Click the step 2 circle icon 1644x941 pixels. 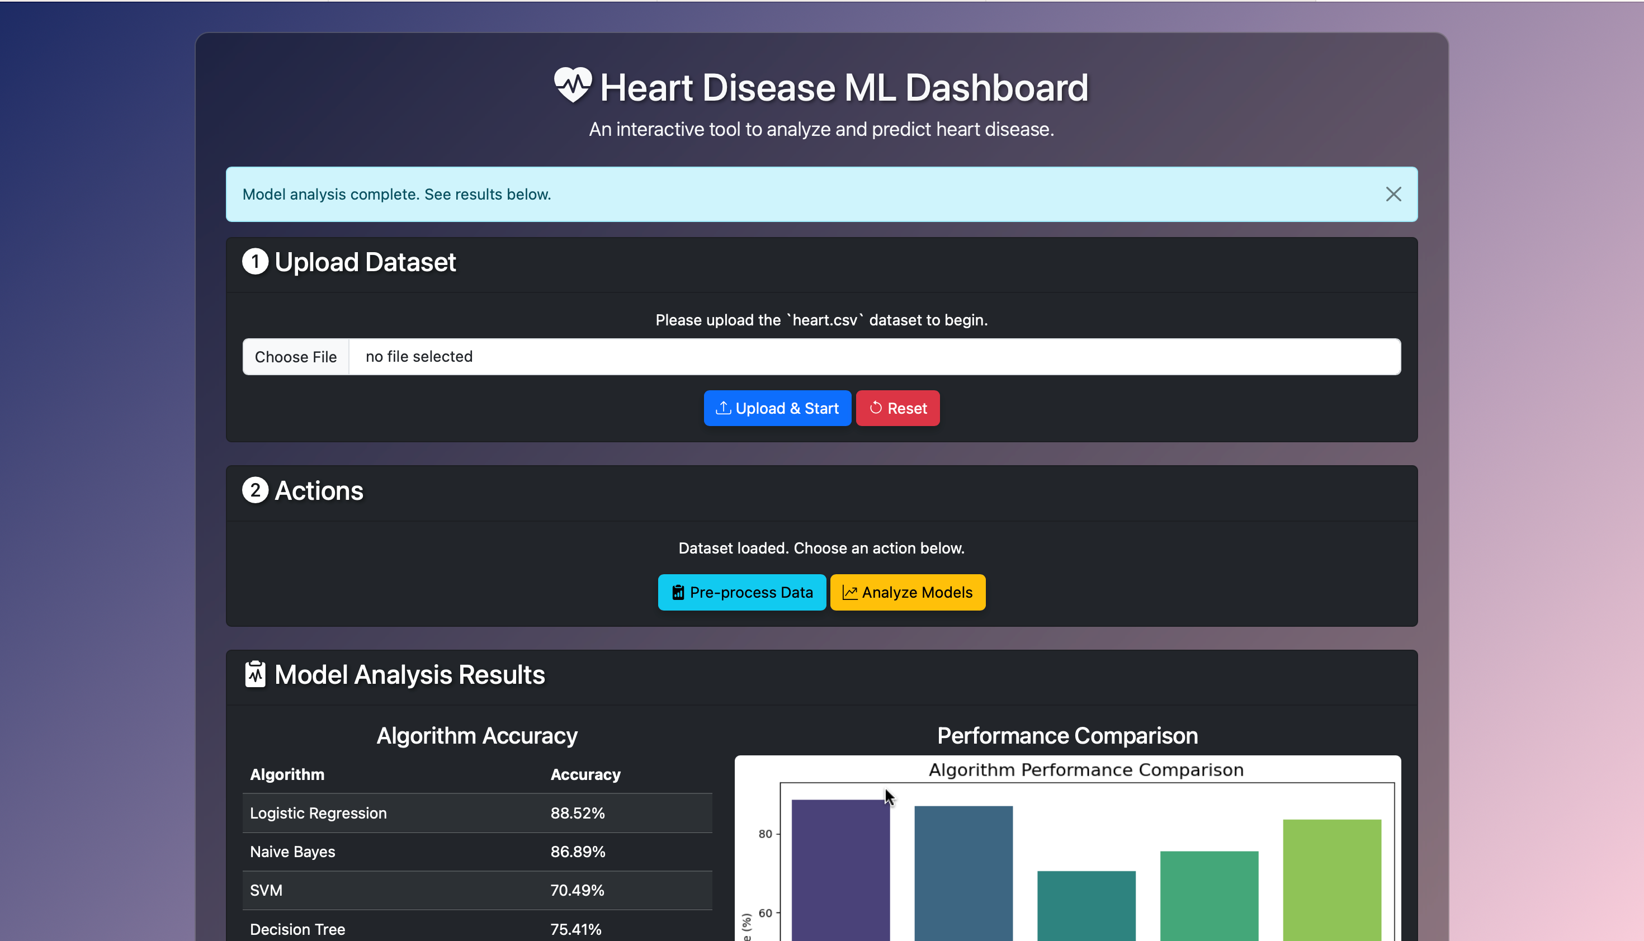tap(255, 490)
